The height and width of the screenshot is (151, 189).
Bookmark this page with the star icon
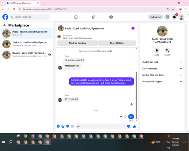[x=173, y=9]
